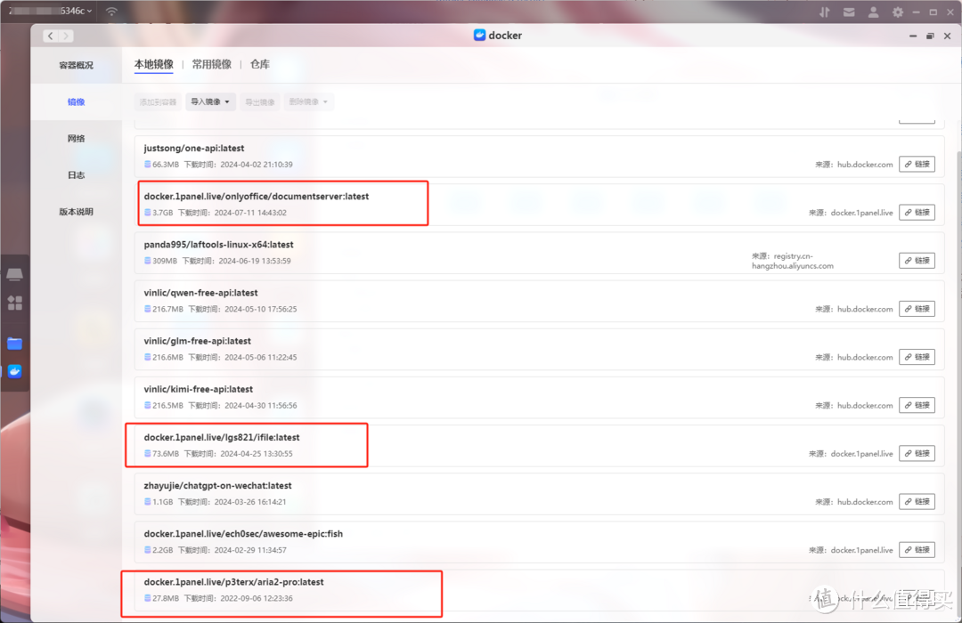The width and height of the screenshot is (962, 623).
Task: Click the Wi-Fi icon in top bar
Action: [x=111, y=12]
